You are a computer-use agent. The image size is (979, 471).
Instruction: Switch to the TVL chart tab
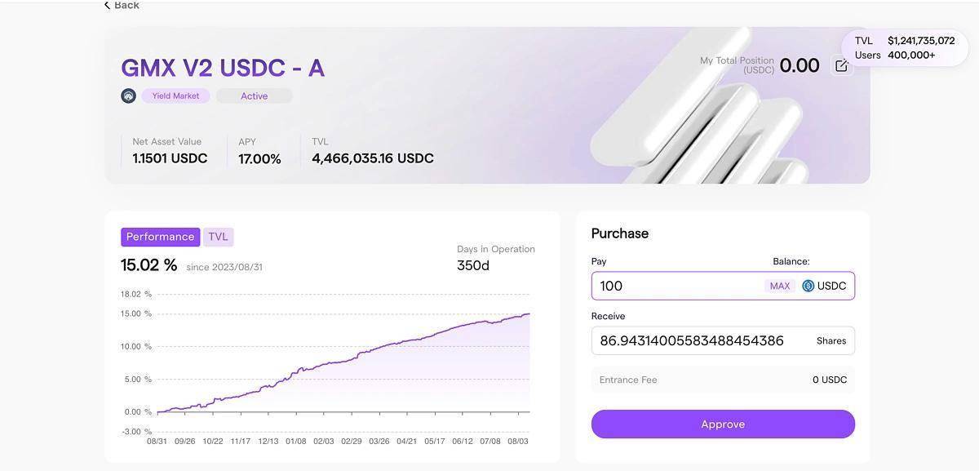pos(218,236)
